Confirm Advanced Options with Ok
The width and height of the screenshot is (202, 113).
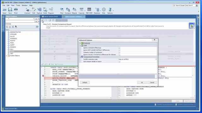(142, 83)
